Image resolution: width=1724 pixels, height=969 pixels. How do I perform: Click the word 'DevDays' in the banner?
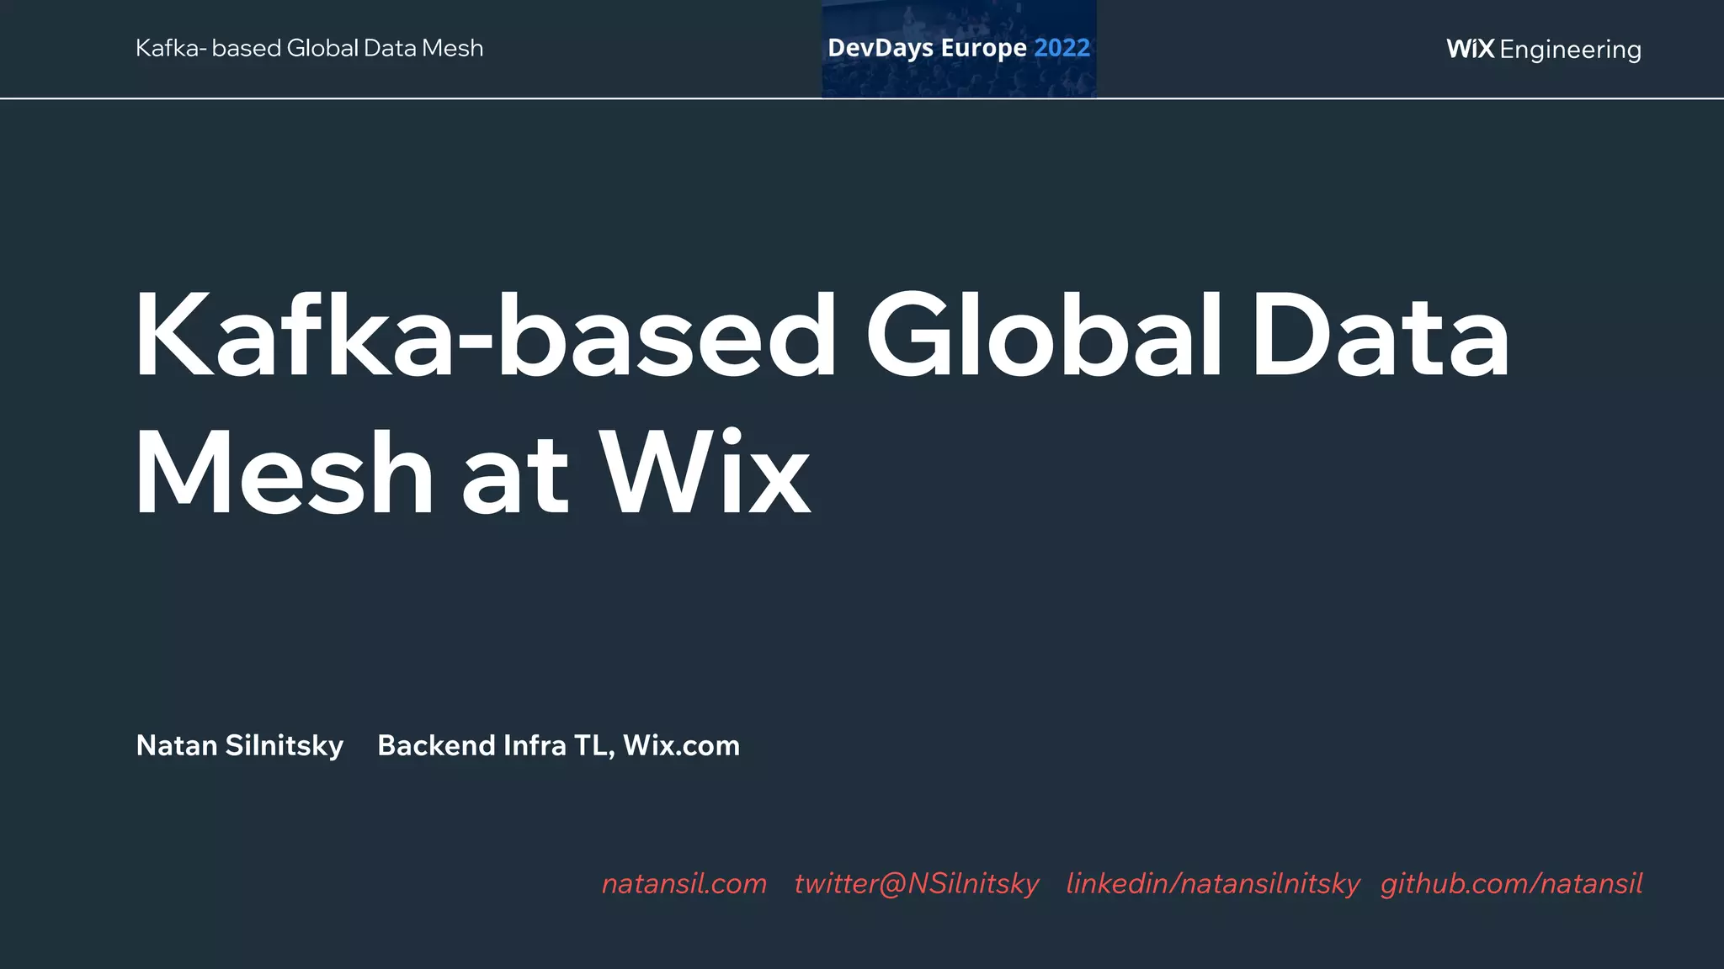click(881, 48)
